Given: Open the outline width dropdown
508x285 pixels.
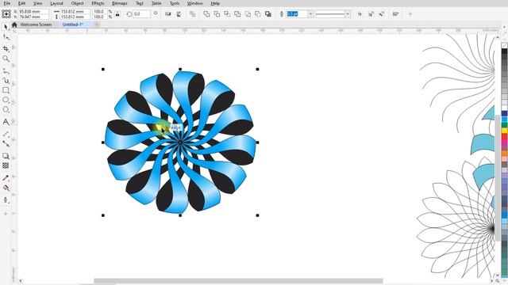Looking at the screenshot, I should [310, 14].
